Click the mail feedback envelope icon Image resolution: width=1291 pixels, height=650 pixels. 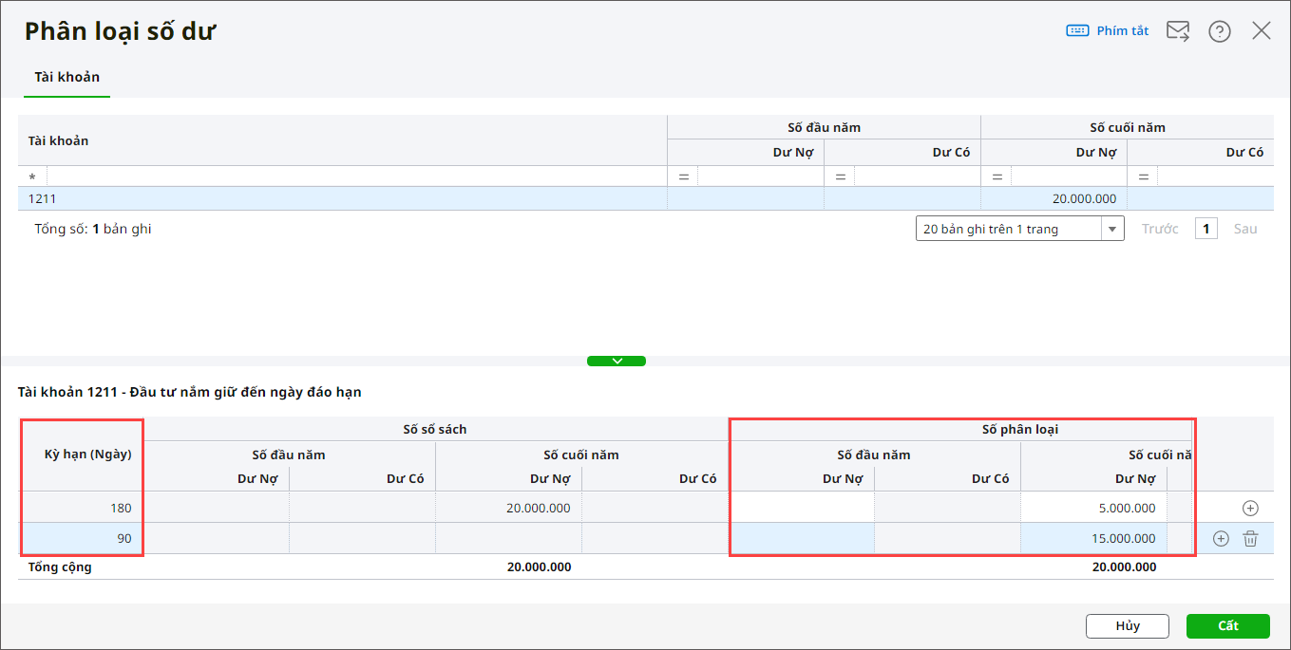[1178, 31]
